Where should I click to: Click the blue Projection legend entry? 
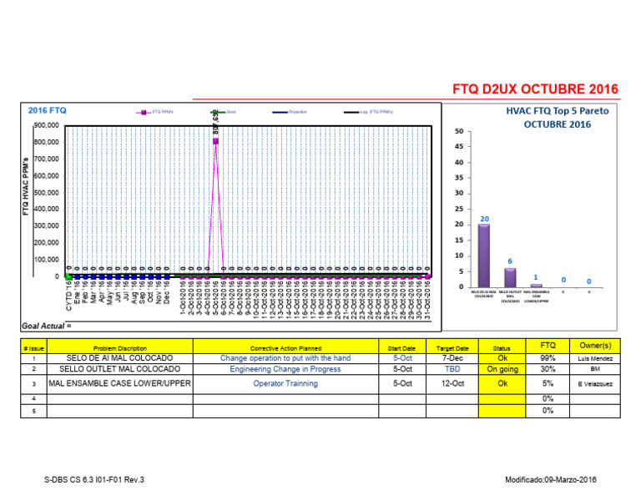click(290, 112)
